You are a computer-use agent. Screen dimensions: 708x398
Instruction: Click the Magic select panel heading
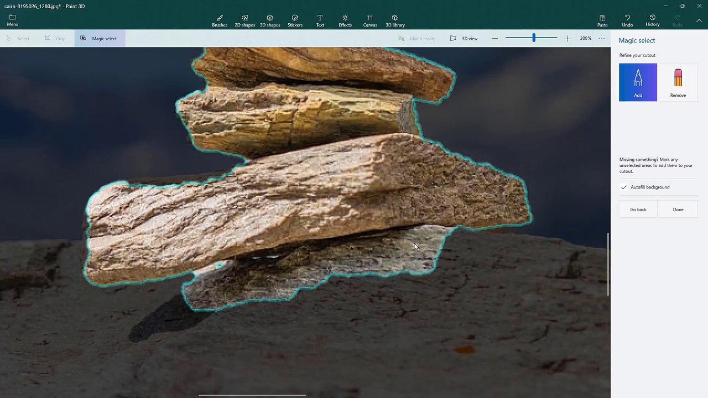click(637, 40)
